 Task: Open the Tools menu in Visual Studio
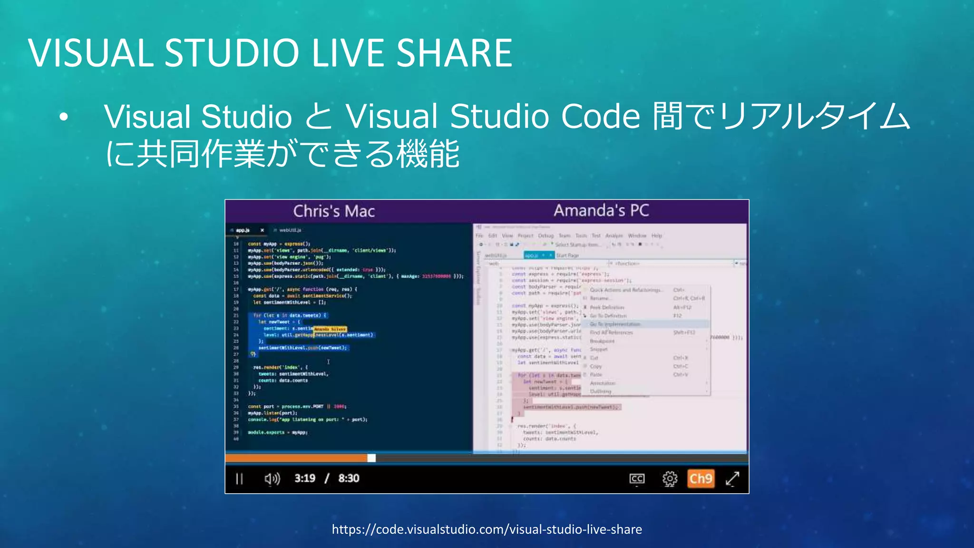pos(581,235)
